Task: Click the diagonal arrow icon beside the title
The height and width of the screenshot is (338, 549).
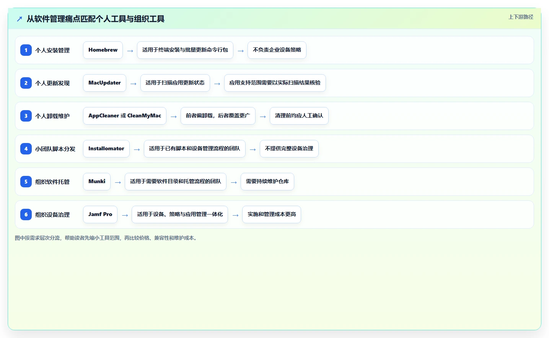Action: (20, 19)
